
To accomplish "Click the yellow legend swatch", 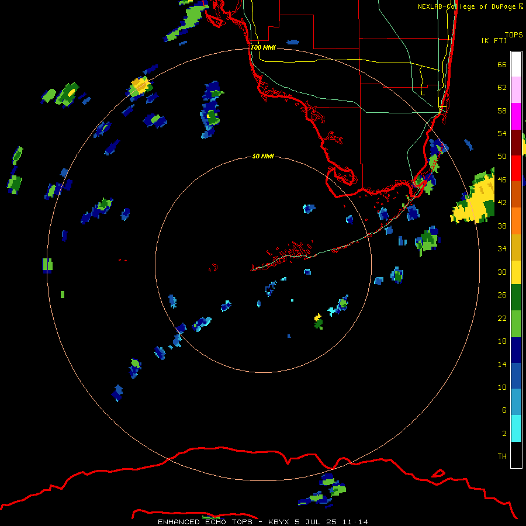I will pos(516,272).
